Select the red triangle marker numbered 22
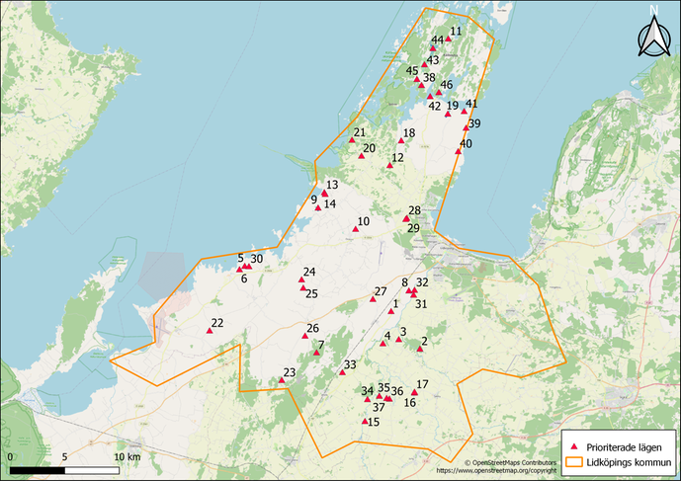681x481 pixels. click(x=210, y=331)
